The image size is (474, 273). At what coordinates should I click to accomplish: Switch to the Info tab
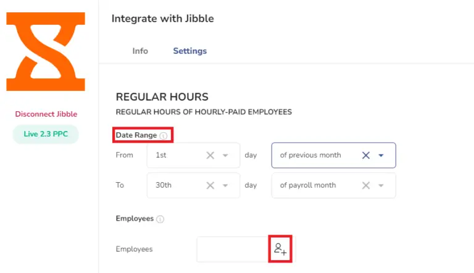[140, 51]
